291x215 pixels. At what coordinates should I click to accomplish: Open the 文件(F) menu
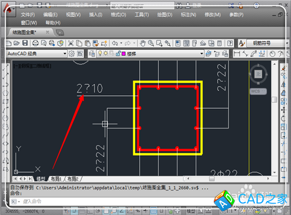tap(28, 15)
